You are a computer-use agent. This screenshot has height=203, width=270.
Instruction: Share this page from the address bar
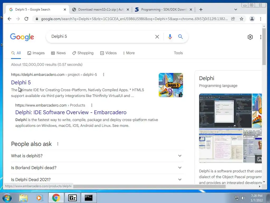point(233,19)
